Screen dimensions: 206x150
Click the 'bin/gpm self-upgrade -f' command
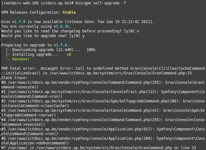(101, 3)
